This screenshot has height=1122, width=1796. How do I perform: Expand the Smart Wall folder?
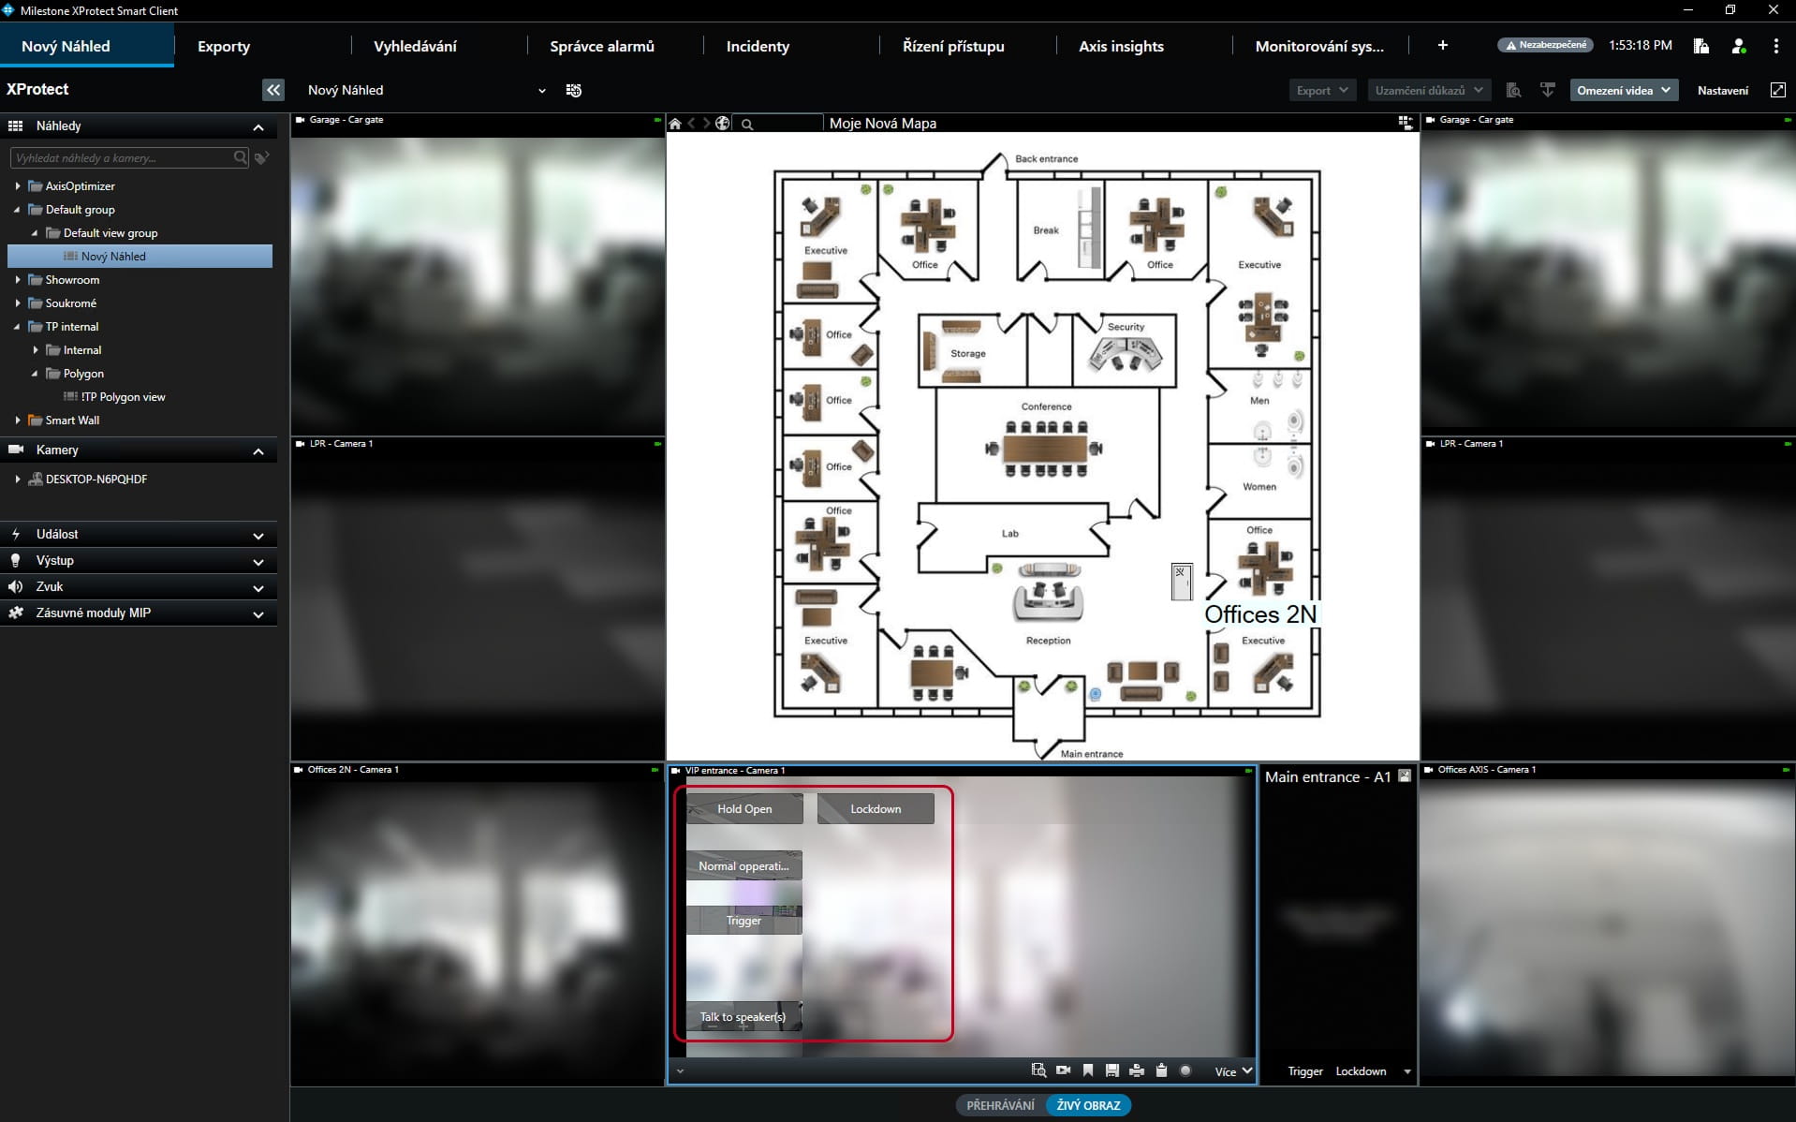coord(18,421)
